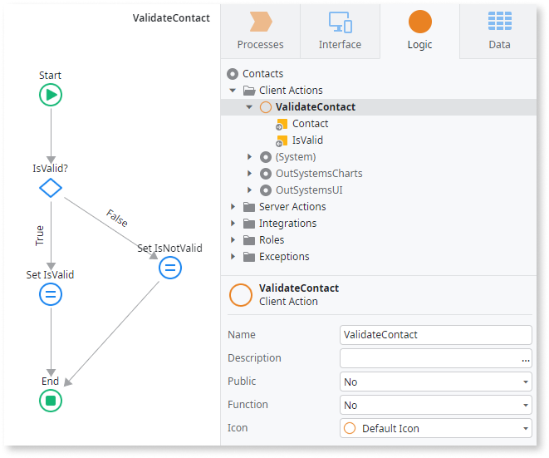
Task: Select the Set IsValid assign node
Action: 51,294
